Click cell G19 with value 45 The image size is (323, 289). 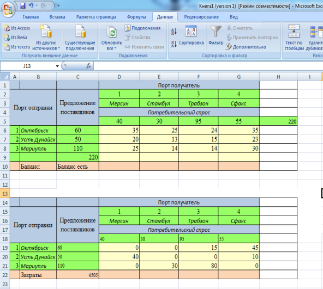point(239,248)
